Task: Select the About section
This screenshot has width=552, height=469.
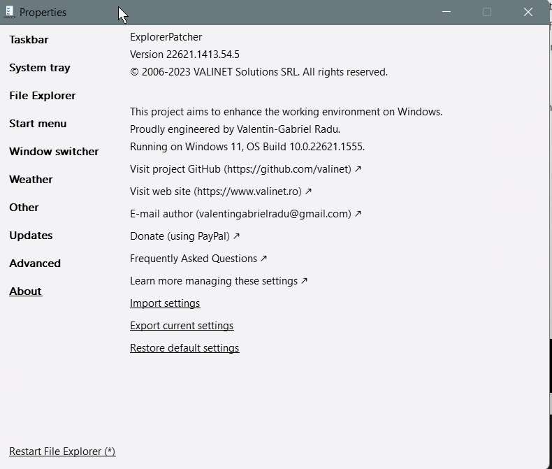Action: pos(25,291)
